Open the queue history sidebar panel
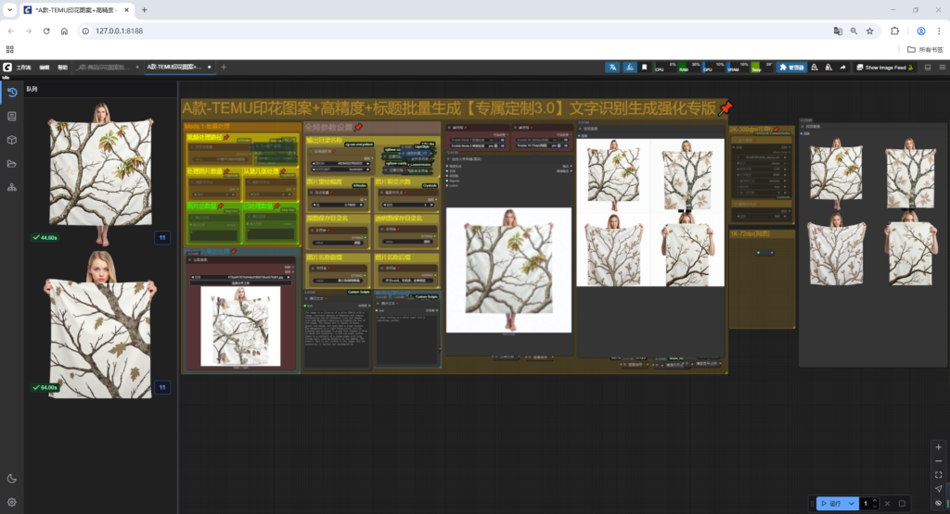The width and height of the screenshot is (950, 514). [x=11, y=93]
